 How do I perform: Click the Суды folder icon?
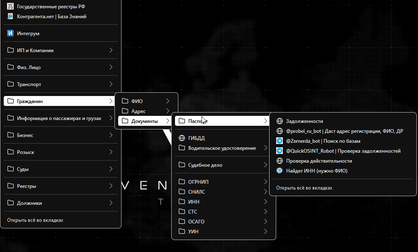click(x=10, y=169)
